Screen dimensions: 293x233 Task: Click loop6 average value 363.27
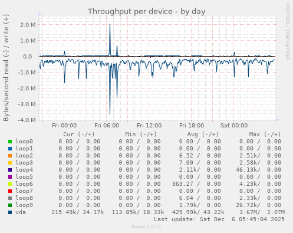[183, 184]
